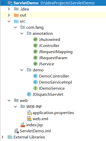Select the index.jsp JSP icon

click(23, 125)
